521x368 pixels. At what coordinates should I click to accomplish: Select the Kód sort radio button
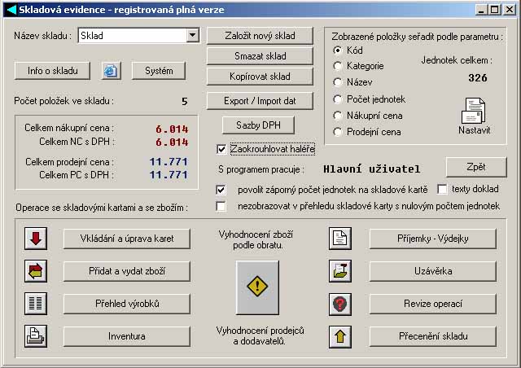(338, 50)
